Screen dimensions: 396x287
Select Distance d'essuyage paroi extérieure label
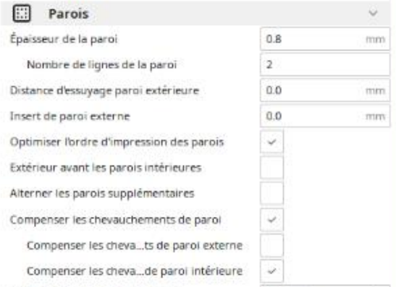coord(104,90)
